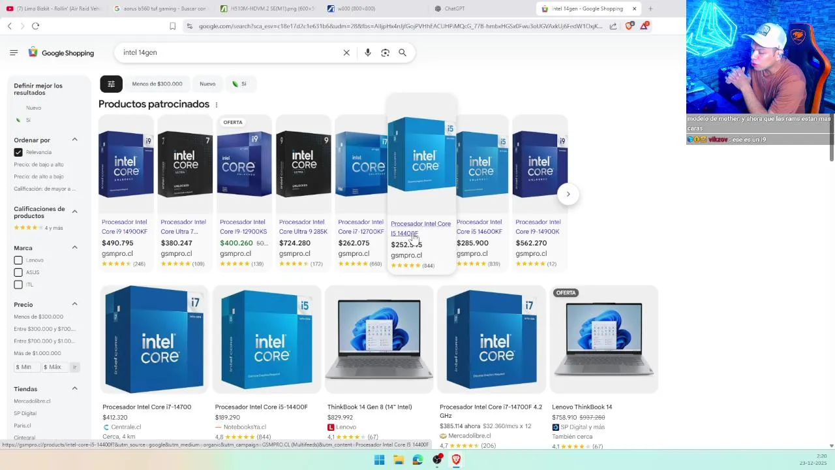
Task: Collapse the Calificaciones de productos section
Action: pyautogui.click(x=74, y=211)
